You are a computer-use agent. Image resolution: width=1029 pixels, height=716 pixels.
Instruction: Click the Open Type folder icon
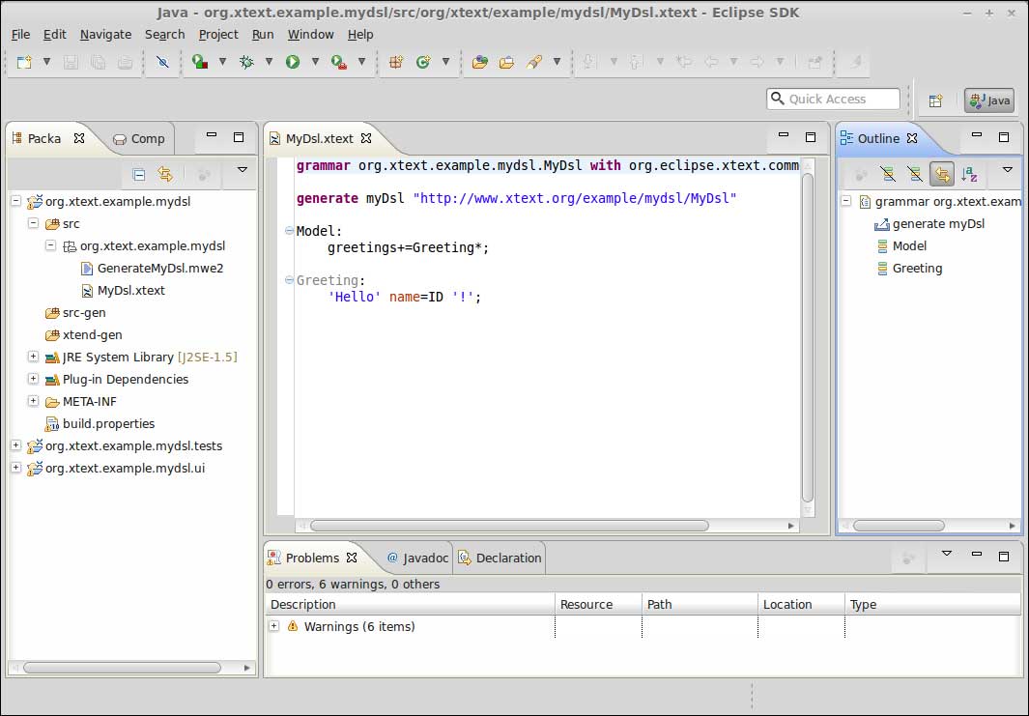(x=479, y=62)
